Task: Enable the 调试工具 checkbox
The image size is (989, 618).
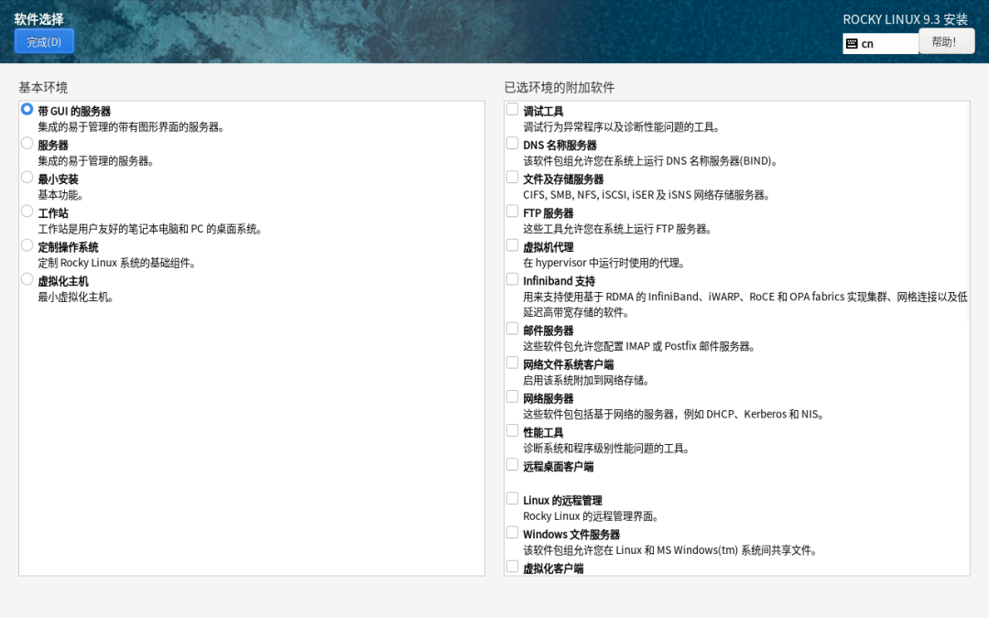Action: click(x=512, y=109)
